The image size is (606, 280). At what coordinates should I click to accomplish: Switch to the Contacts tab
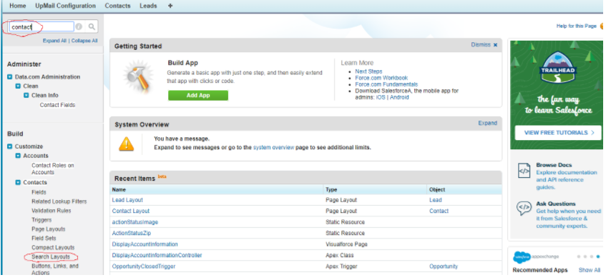(x=117, y=6)
